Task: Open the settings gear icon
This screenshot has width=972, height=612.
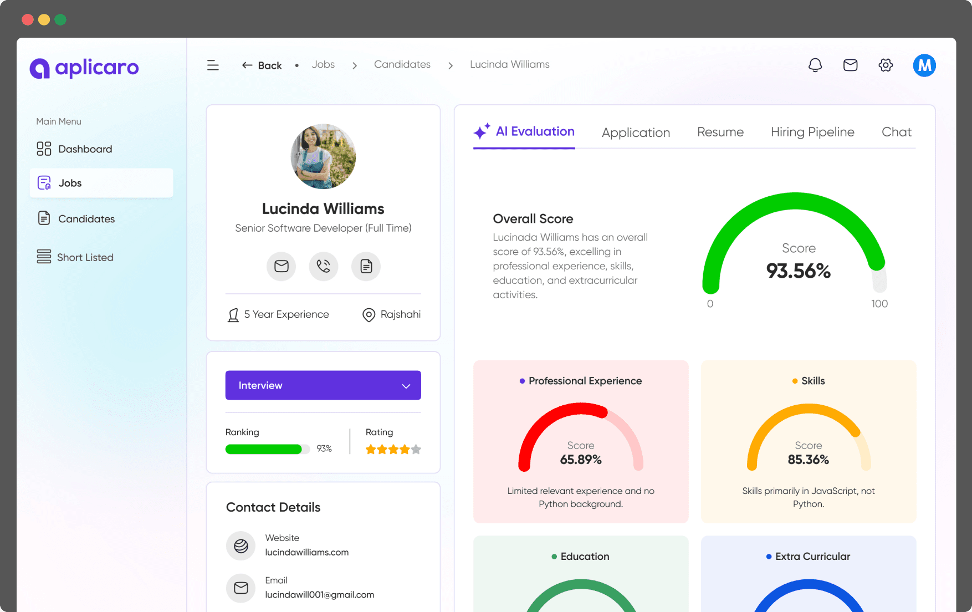Action: 886,65
